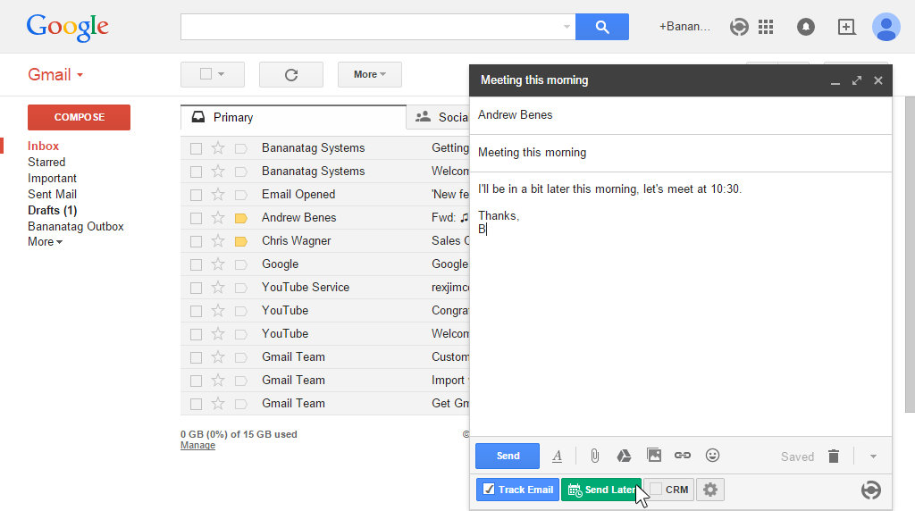Image resolution: width=915 pixels, height=511 pixels.
Task: Star the Chris Wagner email
Action: (218, 241)
